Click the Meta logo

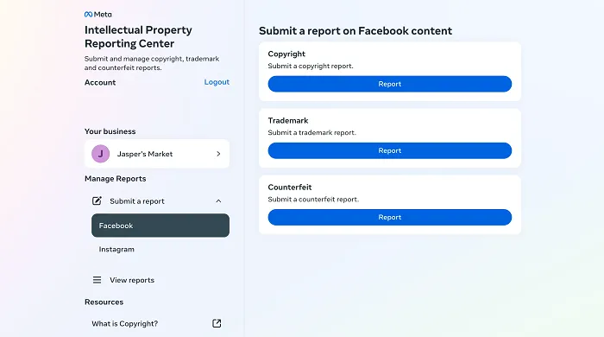(98, 15)
